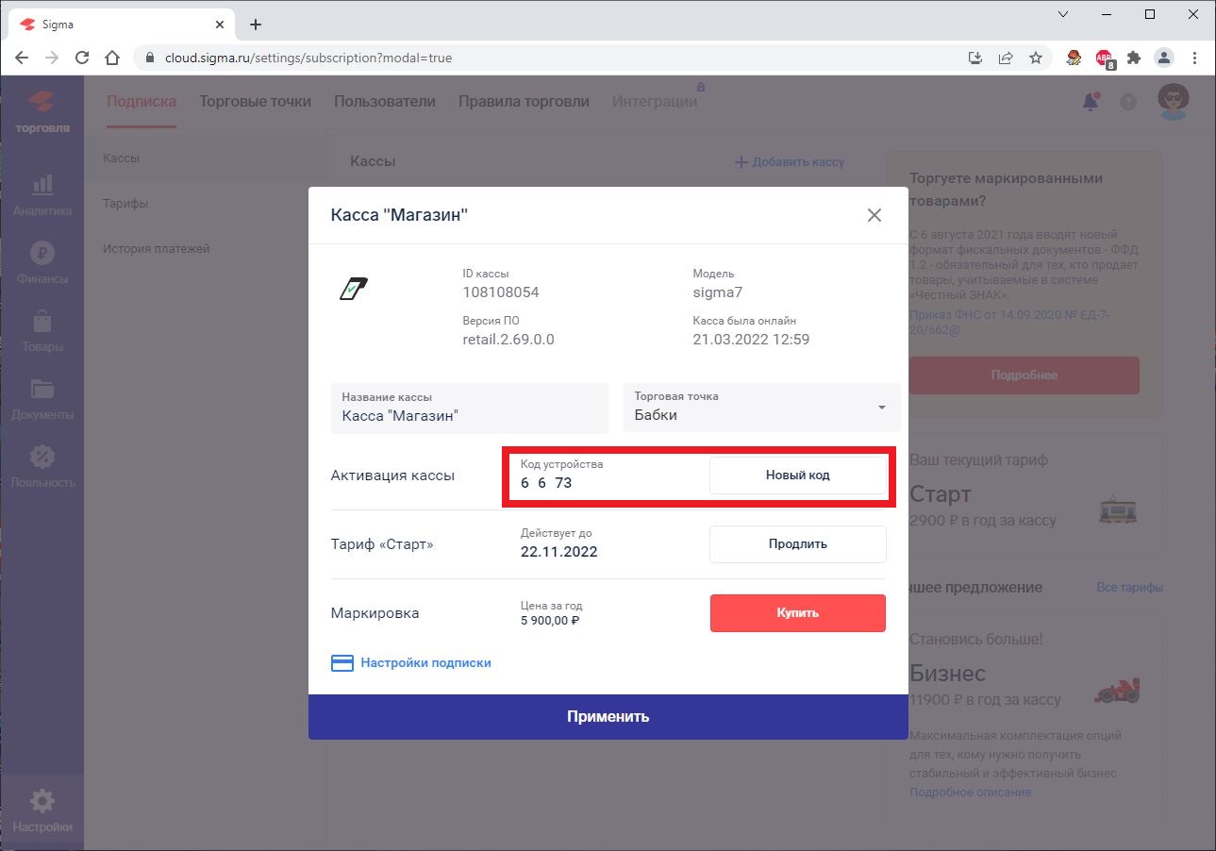
Task: Close the Касса "Магазин" dialog
Action: (x=874, y=215)
